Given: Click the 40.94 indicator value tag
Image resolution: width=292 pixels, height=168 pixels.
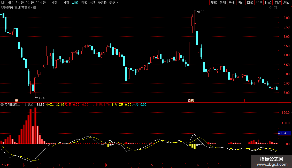Looking at the screenshot, I should coord(284,133).
